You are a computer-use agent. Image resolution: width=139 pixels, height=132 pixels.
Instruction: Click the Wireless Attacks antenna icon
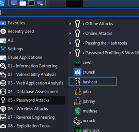[x=3, y=109]
